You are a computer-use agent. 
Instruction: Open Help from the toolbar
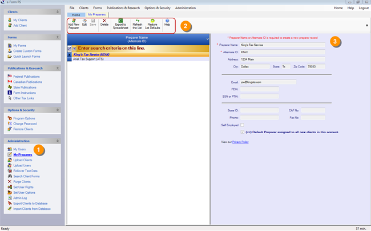click(167, 23)
